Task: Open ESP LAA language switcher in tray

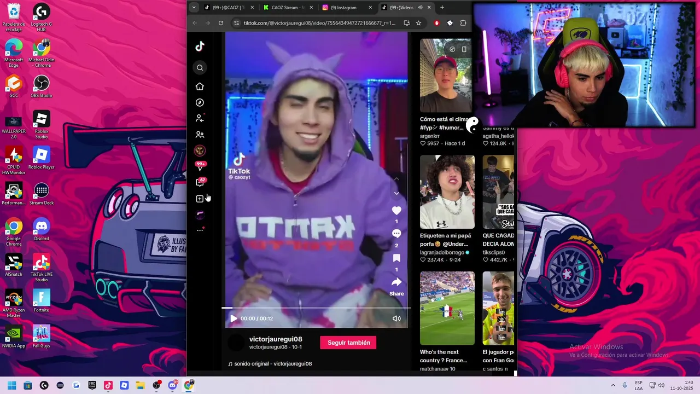Action: pos(639,385)
